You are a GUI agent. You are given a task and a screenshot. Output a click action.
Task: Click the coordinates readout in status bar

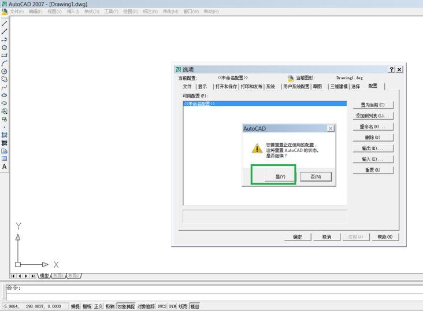(35, 306)
